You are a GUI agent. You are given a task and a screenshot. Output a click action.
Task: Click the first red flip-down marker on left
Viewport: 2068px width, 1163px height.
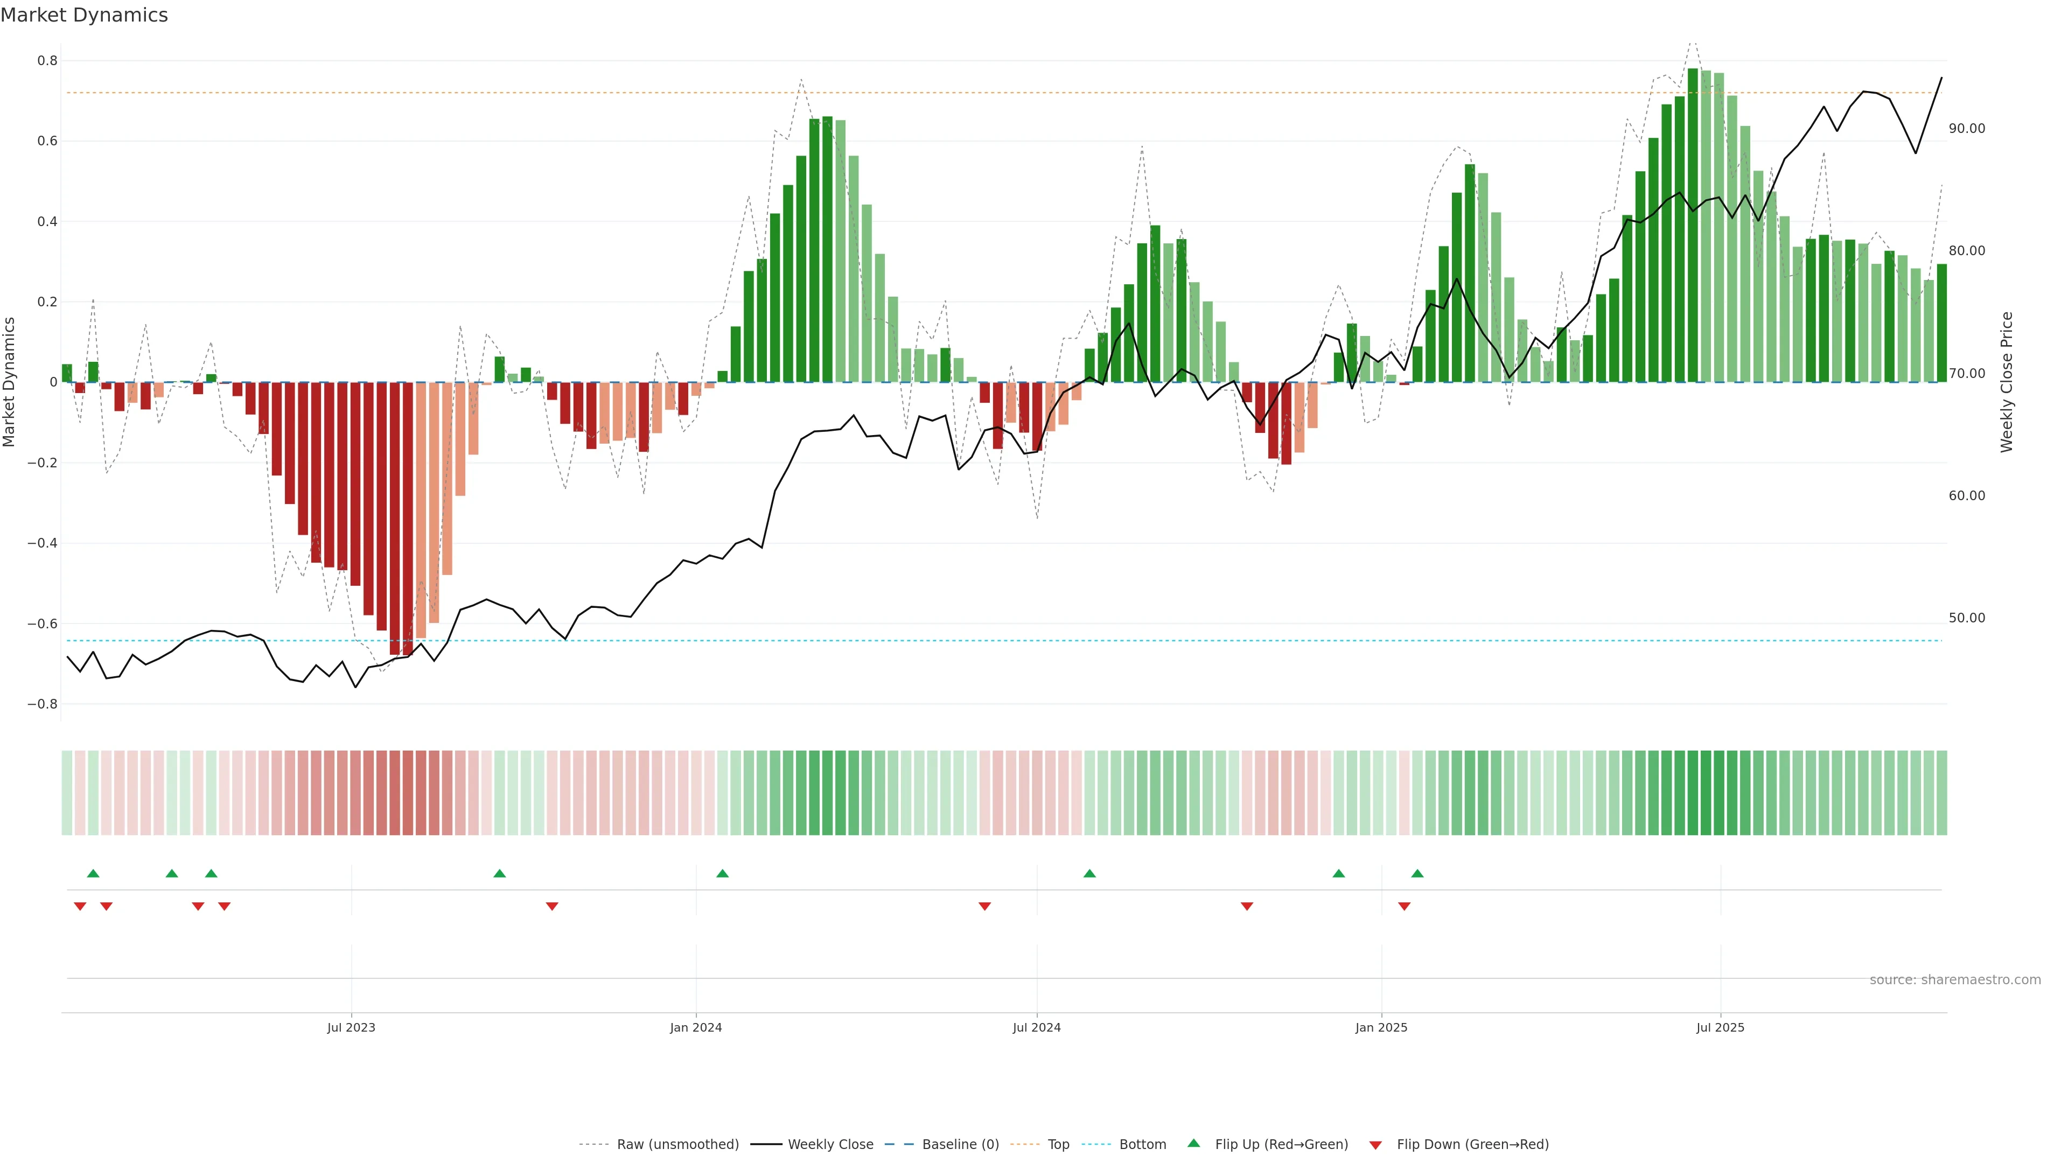(80, 906)
